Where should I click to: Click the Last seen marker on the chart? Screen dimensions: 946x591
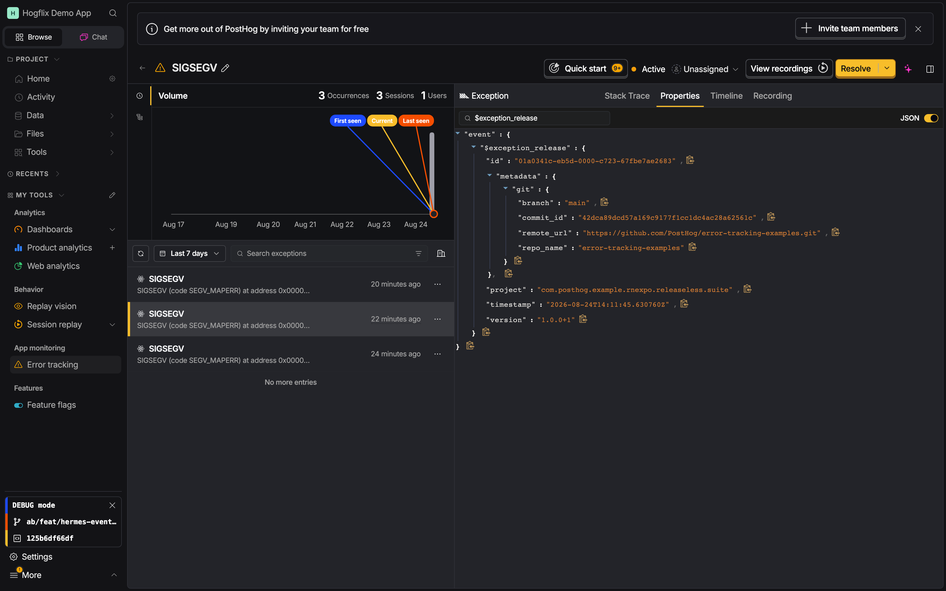tap(416, 121)
